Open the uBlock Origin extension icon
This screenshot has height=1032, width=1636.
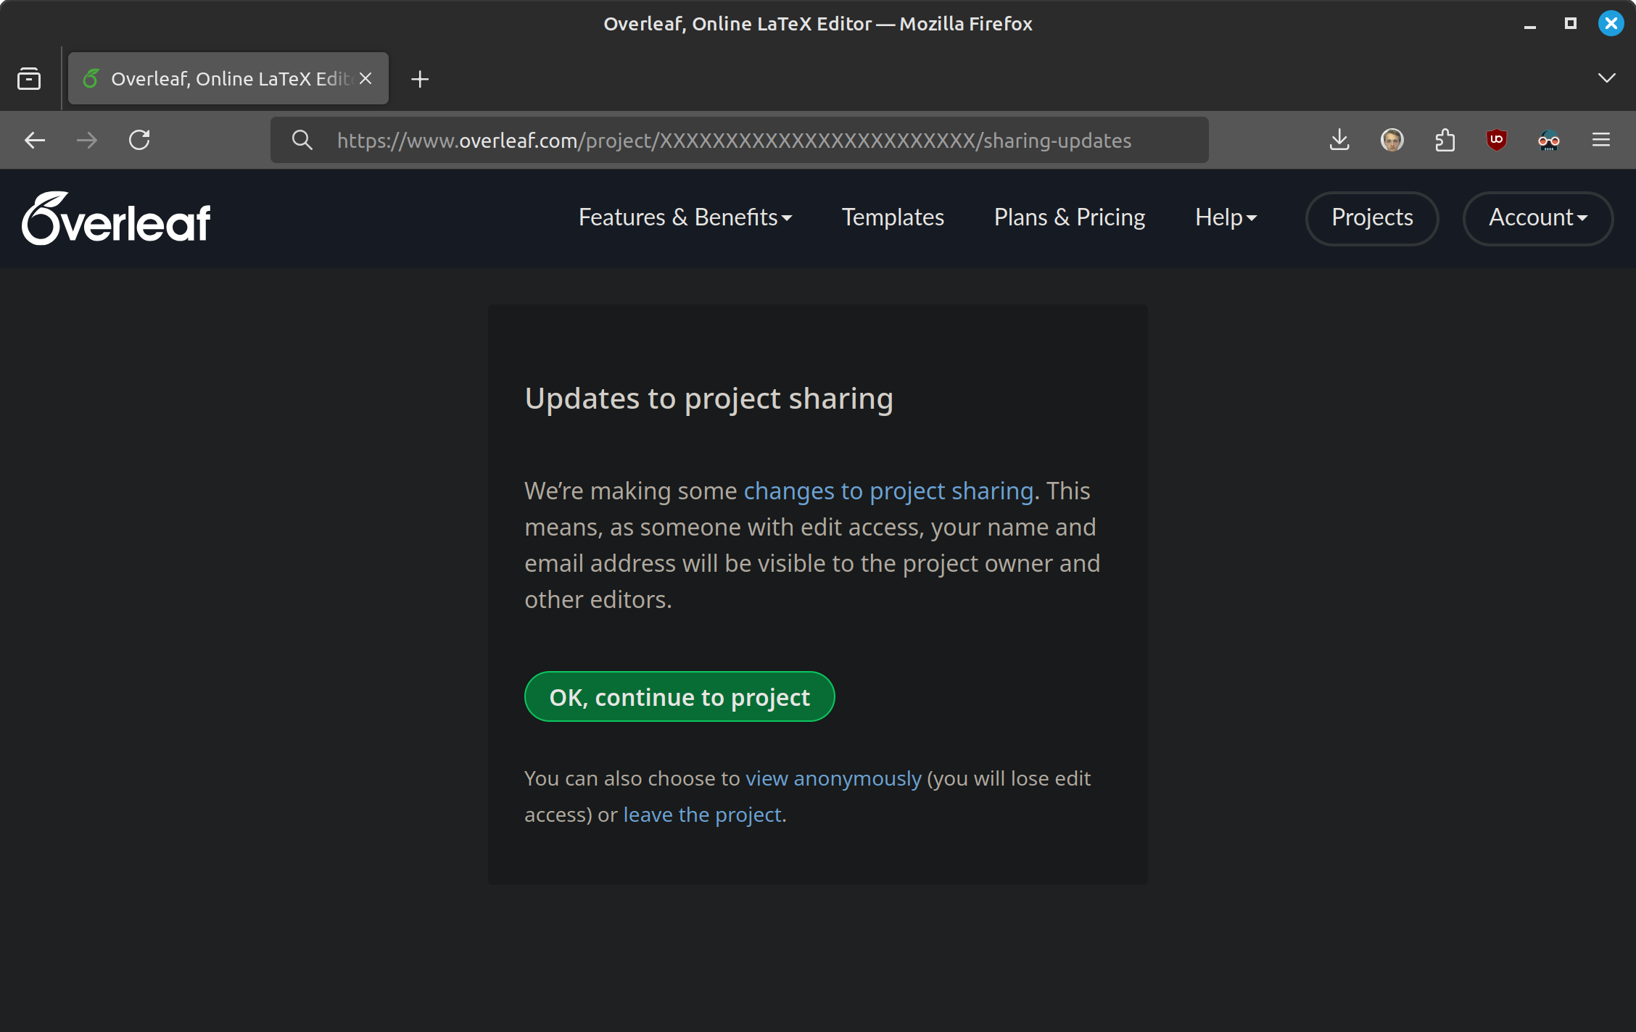[x=1497, y=140]
